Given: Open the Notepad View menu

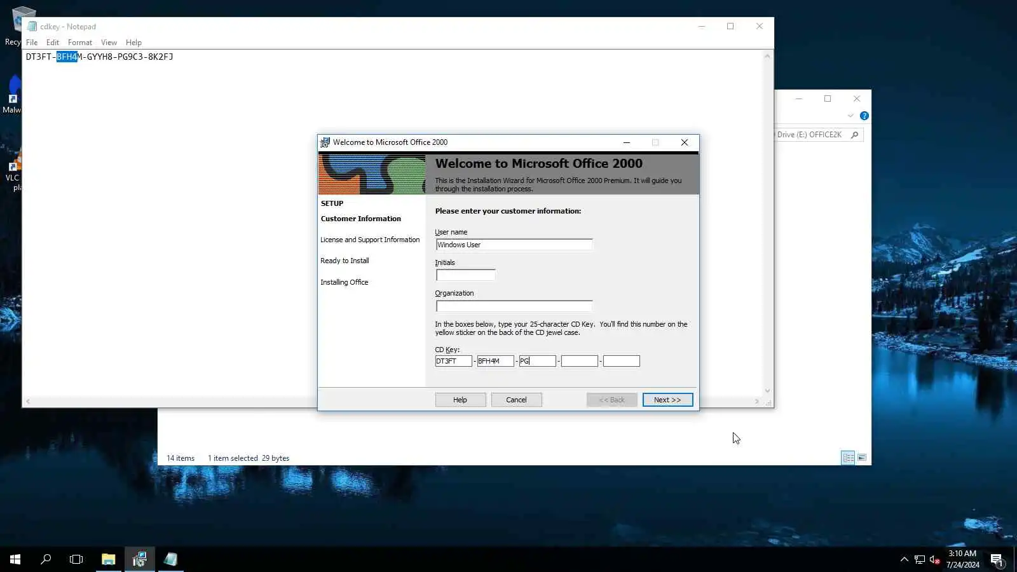Looking at the screenshot, I should point(109,43).
